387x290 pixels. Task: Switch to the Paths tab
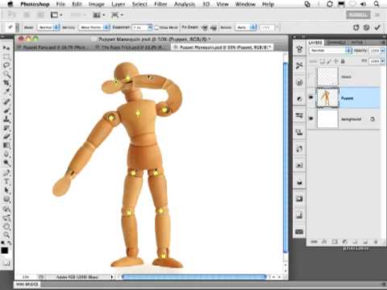coord(356,43)
